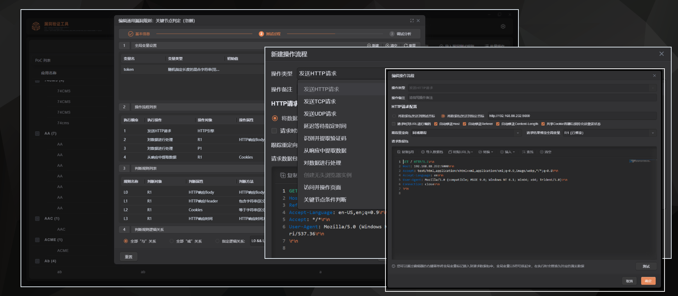This screenshot has height=296, width=678.
Task: Click the 测试 button
Action: point(646,266)
